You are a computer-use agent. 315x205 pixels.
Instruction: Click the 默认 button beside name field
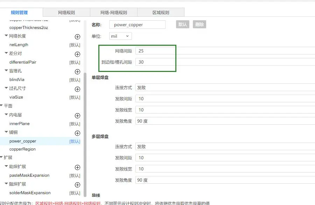[182, 24]
